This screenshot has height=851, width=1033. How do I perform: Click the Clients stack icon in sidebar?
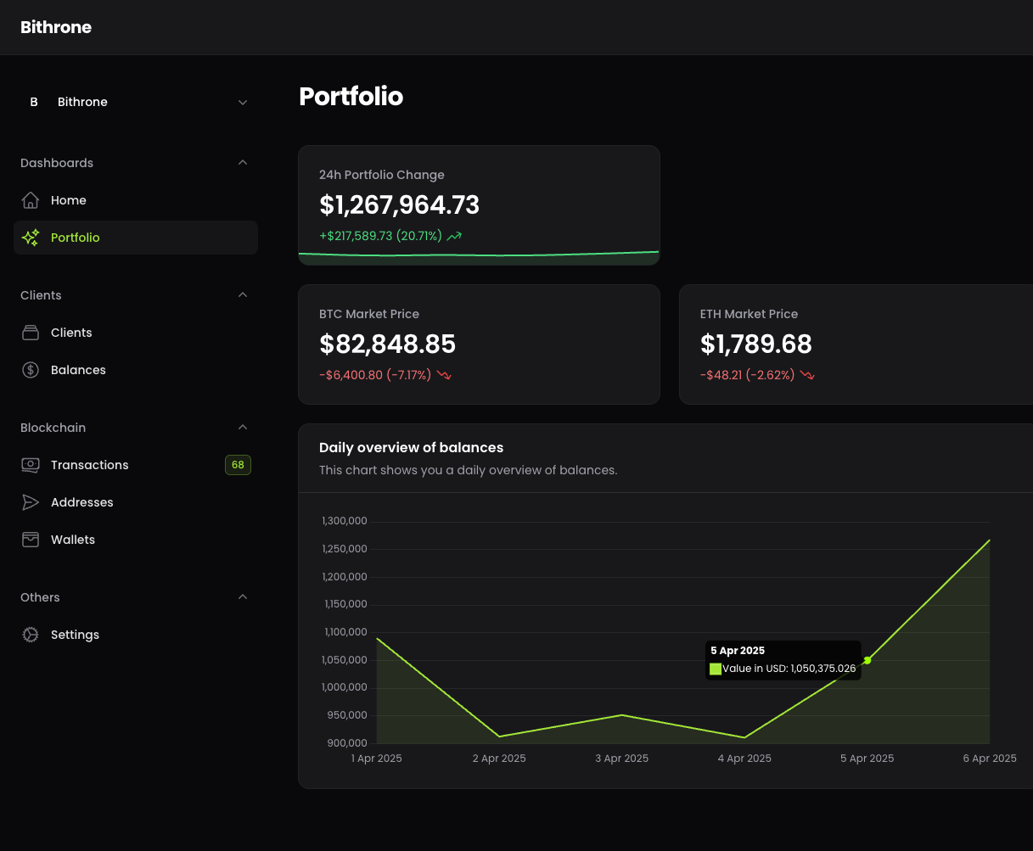pyautogui.click(x=31, y=333)
